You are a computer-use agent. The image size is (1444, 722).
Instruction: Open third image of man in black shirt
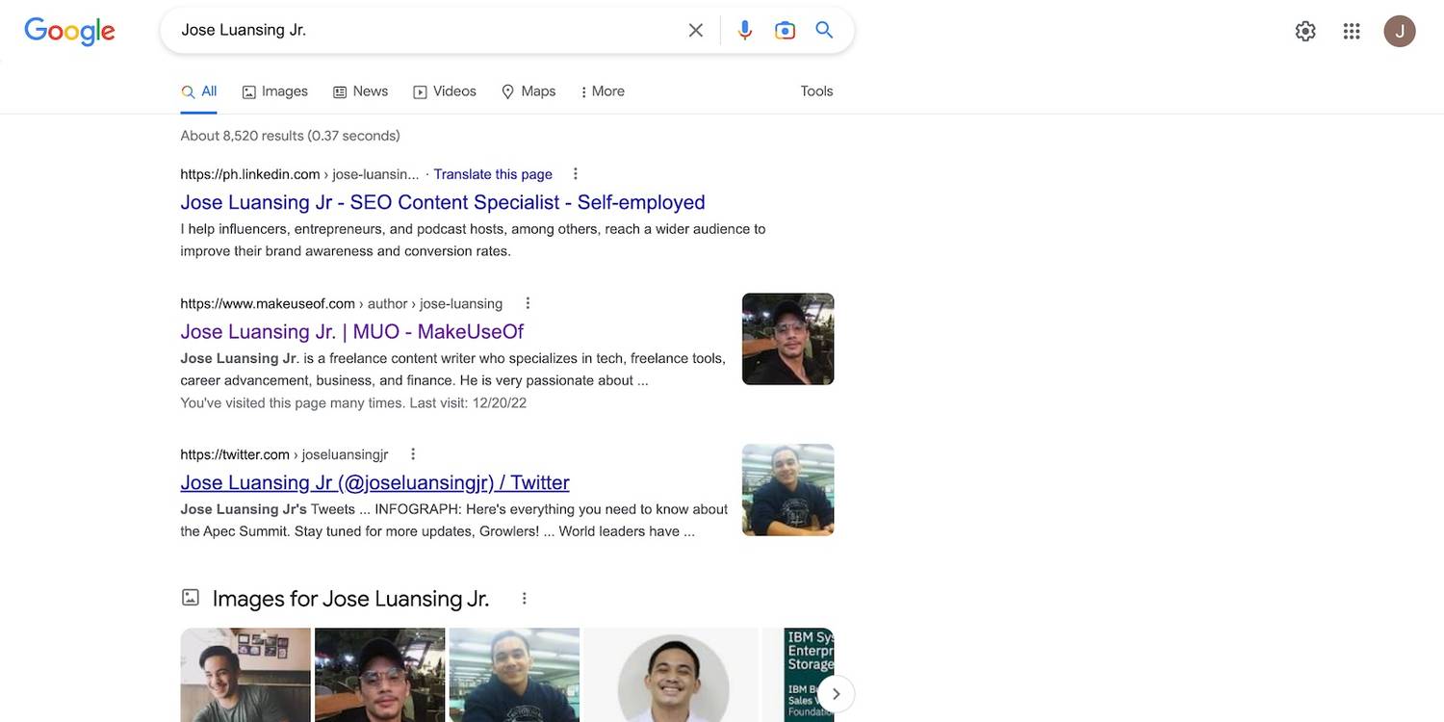coord(514,675)
